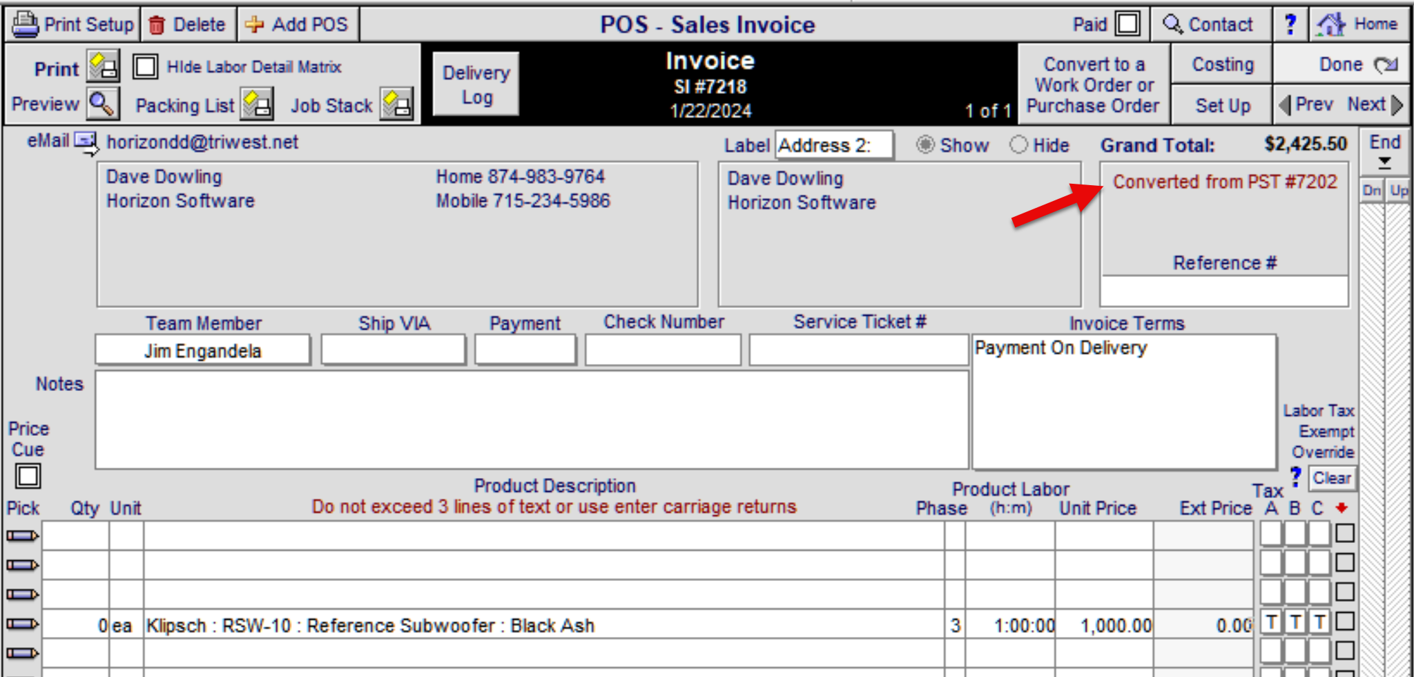Convert to Work Order or Purchase Order
This screenshot has height=677, width=1414.
[1093, 84]
